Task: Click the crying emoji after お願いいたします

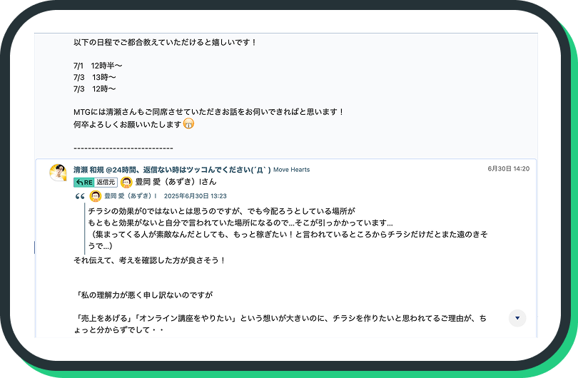Action: 188,124
